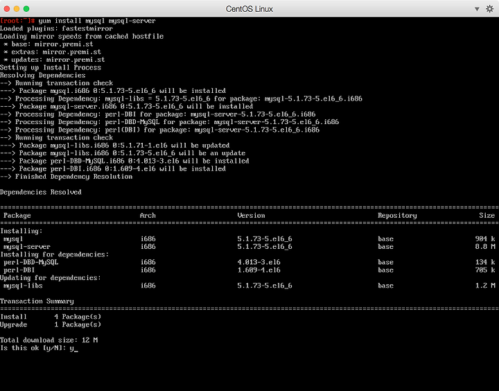Viewport: 499px width, 391px height.
Task: Click the '1.2 M' size of mysql-libs
Action: [x=485, y=286]
